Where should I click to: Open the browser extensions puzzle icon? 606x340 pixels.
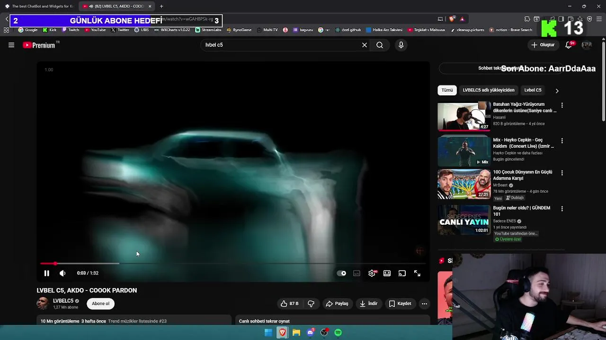click(527, 19)
